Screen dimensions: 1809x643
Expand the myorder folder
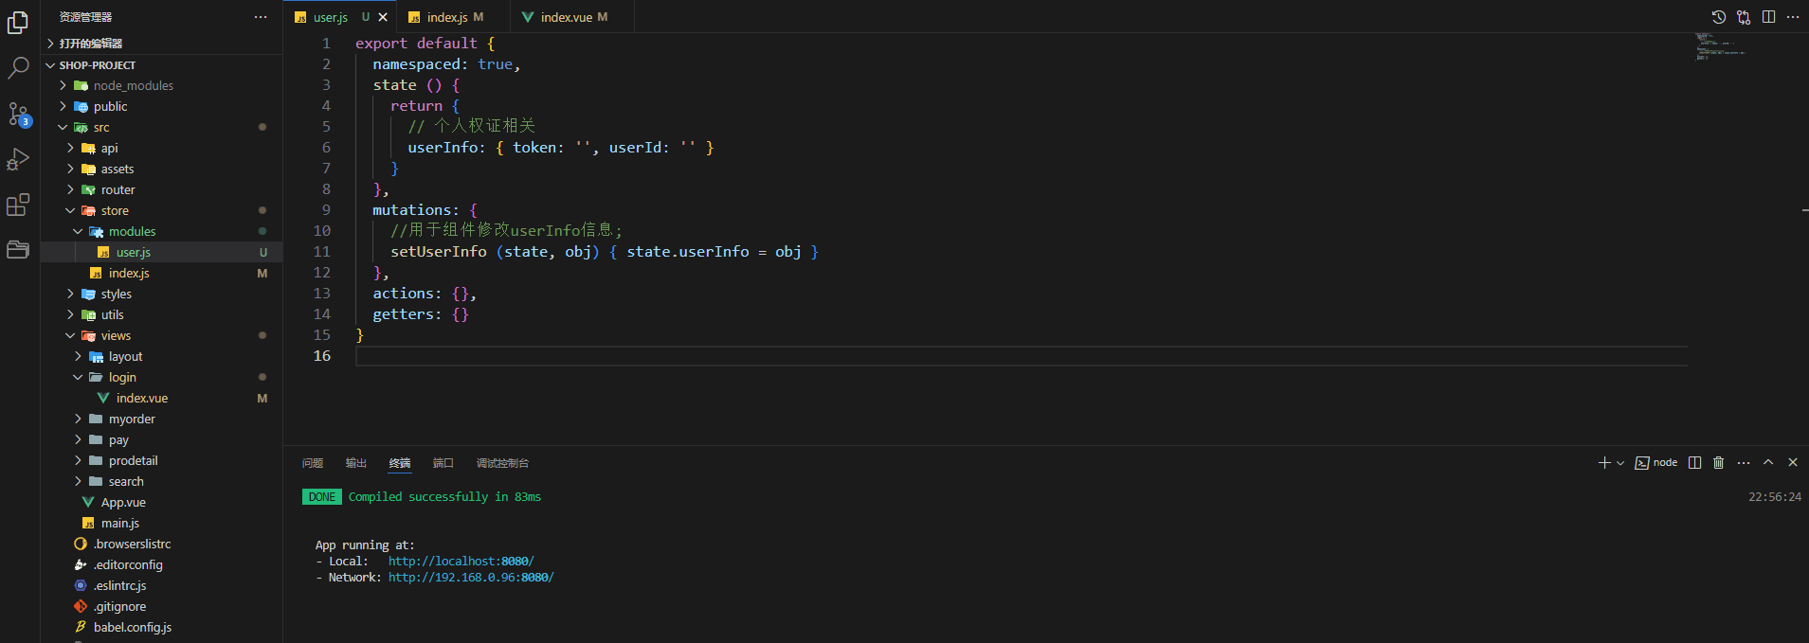tap(161, 419)
